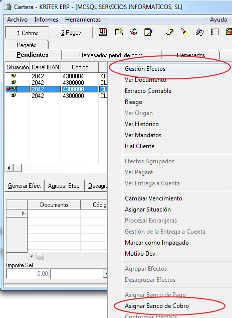Click the Generar Efec. button

pos(24,186)
